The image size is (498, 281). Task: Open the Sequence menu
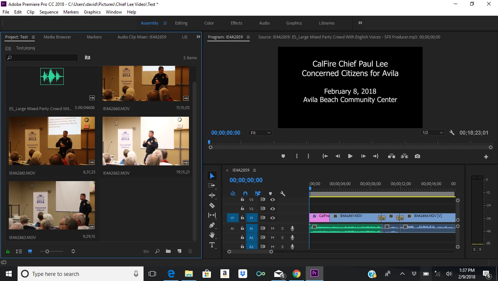pos(49,12)
